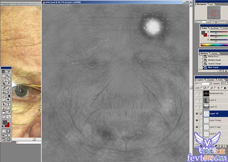The image size is (228, 162).
Task: Reset to default colors in toolbox
Action: coord(3,126)
